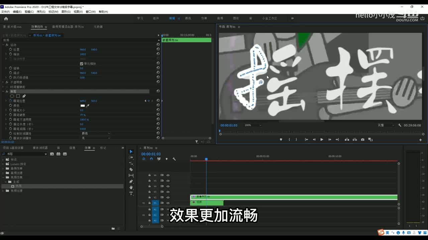428x240 pixels.
Task: Choose the Pen tool in tools panel
Action: coord(131,182)
